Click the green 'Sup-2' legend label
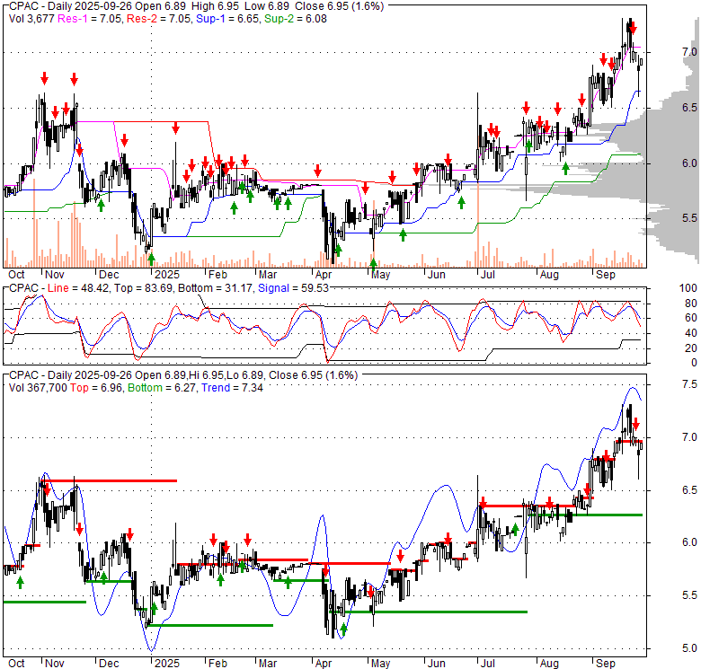Viewport: 701px width, 669px height. [x=279, y=19]
